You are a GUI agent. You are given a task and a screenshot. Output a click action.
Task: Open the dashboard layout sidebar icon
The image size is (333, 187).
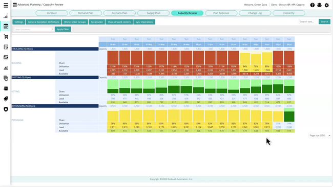pyautogui.click(x=6, y=57)
